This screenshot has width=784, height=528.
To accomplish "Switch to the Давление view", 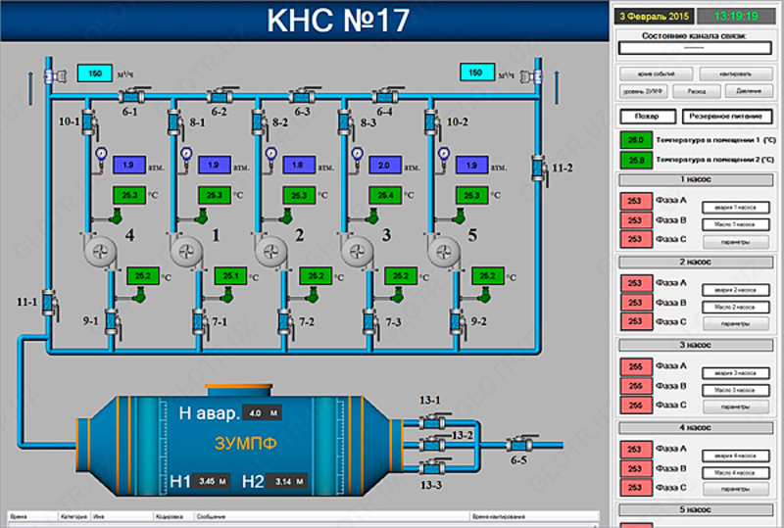I will (x=749, y=91).
